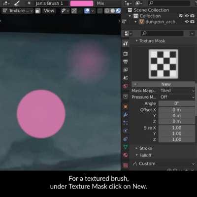Open the Material properties tab

click(126, 155)
